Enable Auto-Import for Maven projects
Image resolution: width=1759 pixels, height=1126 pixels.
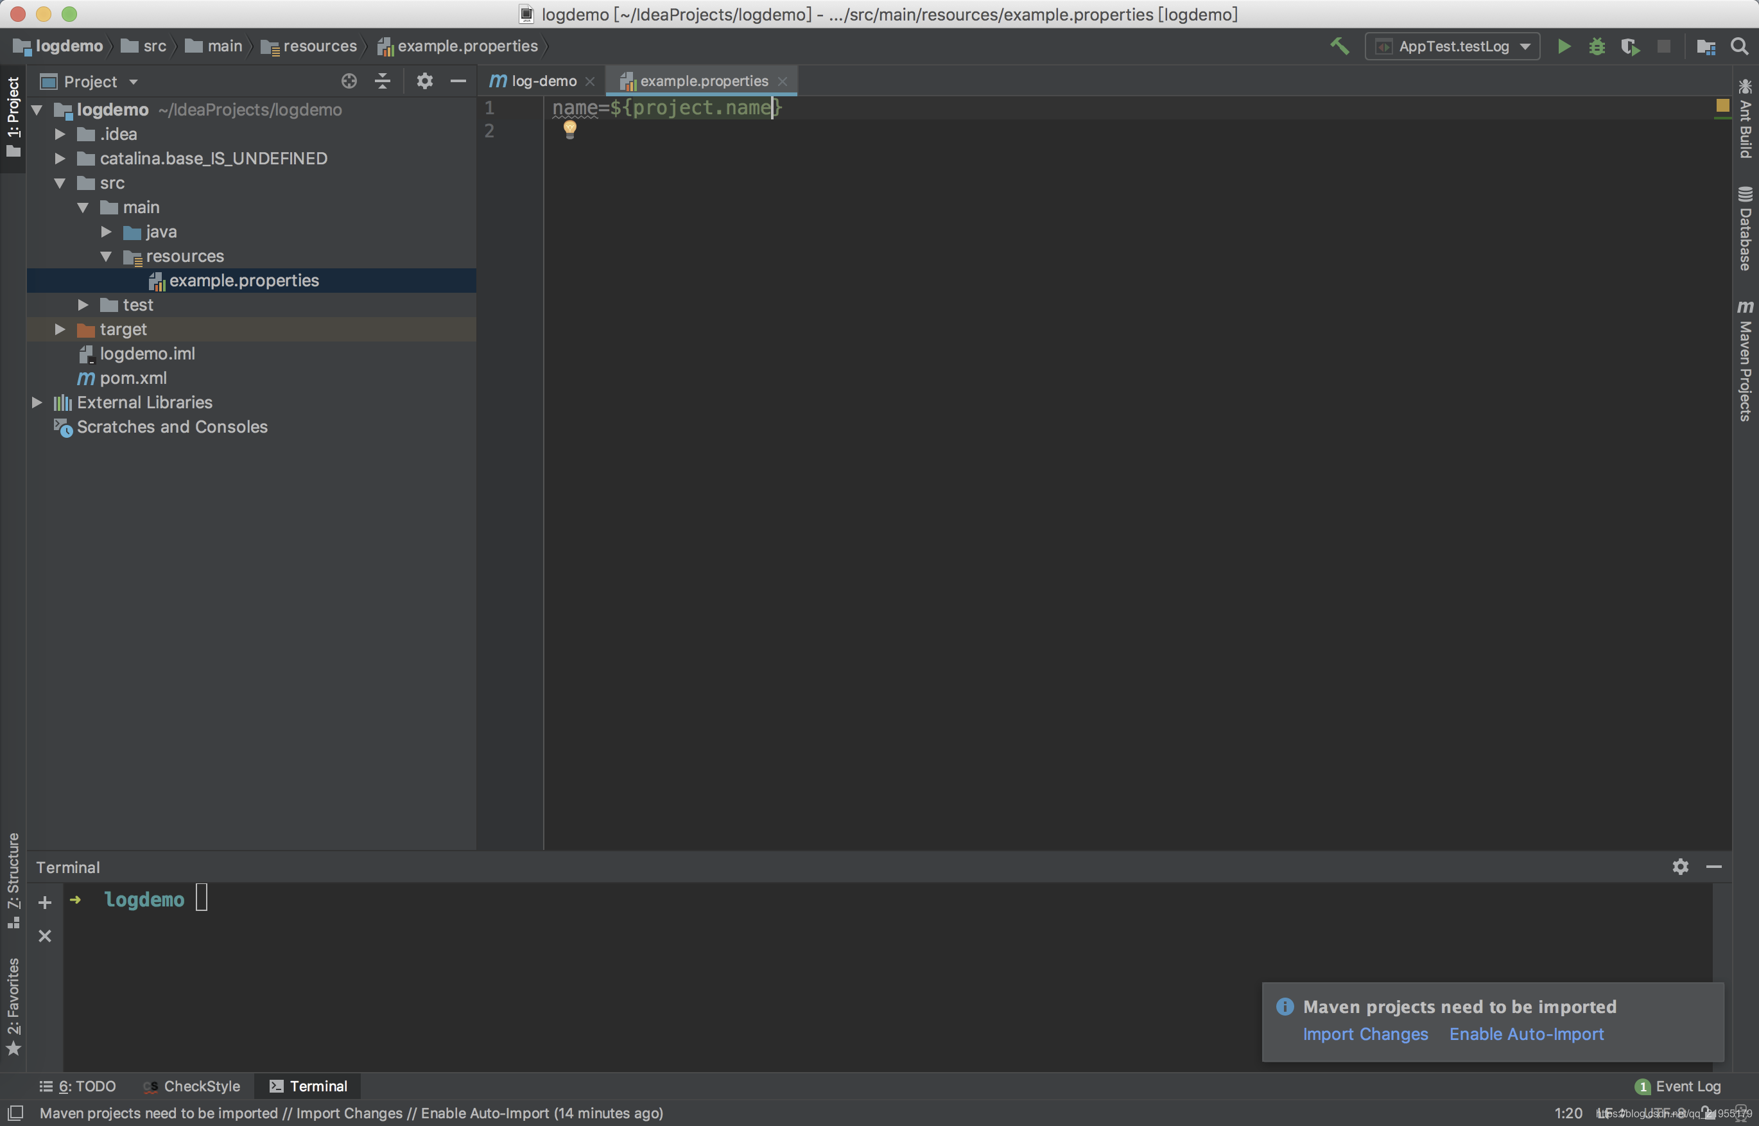click(x=1527, y=1034)
